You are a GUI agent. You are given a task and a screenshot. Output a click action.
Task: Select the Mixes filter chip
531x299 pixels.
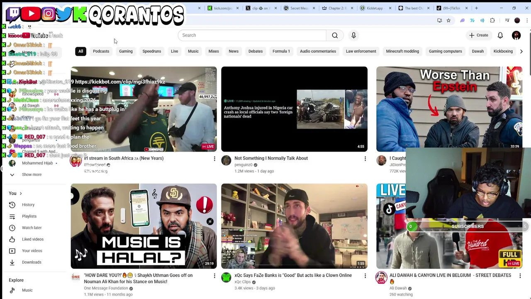pyautogui.click(x=214, y=51)
